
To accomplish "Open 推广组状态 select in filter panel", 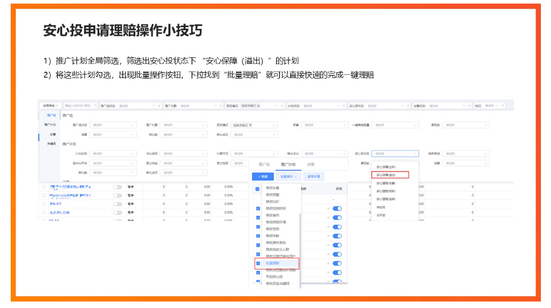I will [x=113, y=125].
